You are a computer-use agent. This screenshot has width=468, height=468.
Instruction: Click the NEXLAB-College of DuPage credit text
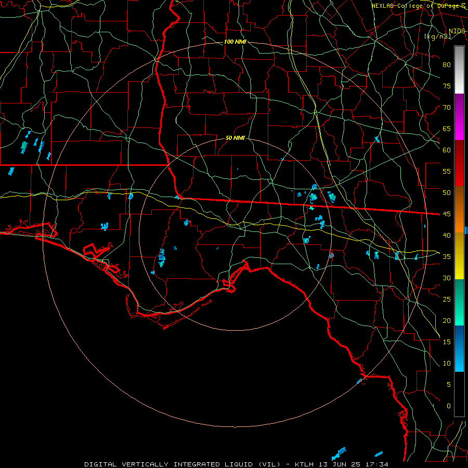(419, 6)
